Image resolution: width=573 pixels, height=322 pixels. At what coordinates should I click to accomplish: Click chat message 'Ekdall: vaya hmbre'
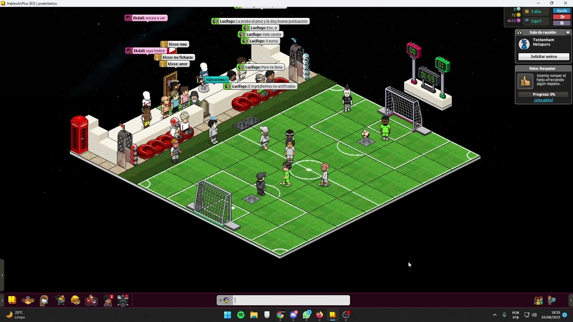point(146,51)
